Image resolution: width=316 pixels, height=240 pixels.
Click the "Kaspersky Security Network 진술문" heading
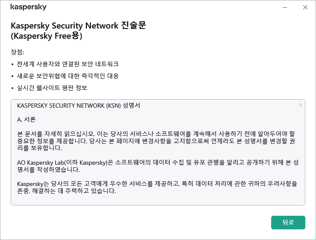point(78,26)
